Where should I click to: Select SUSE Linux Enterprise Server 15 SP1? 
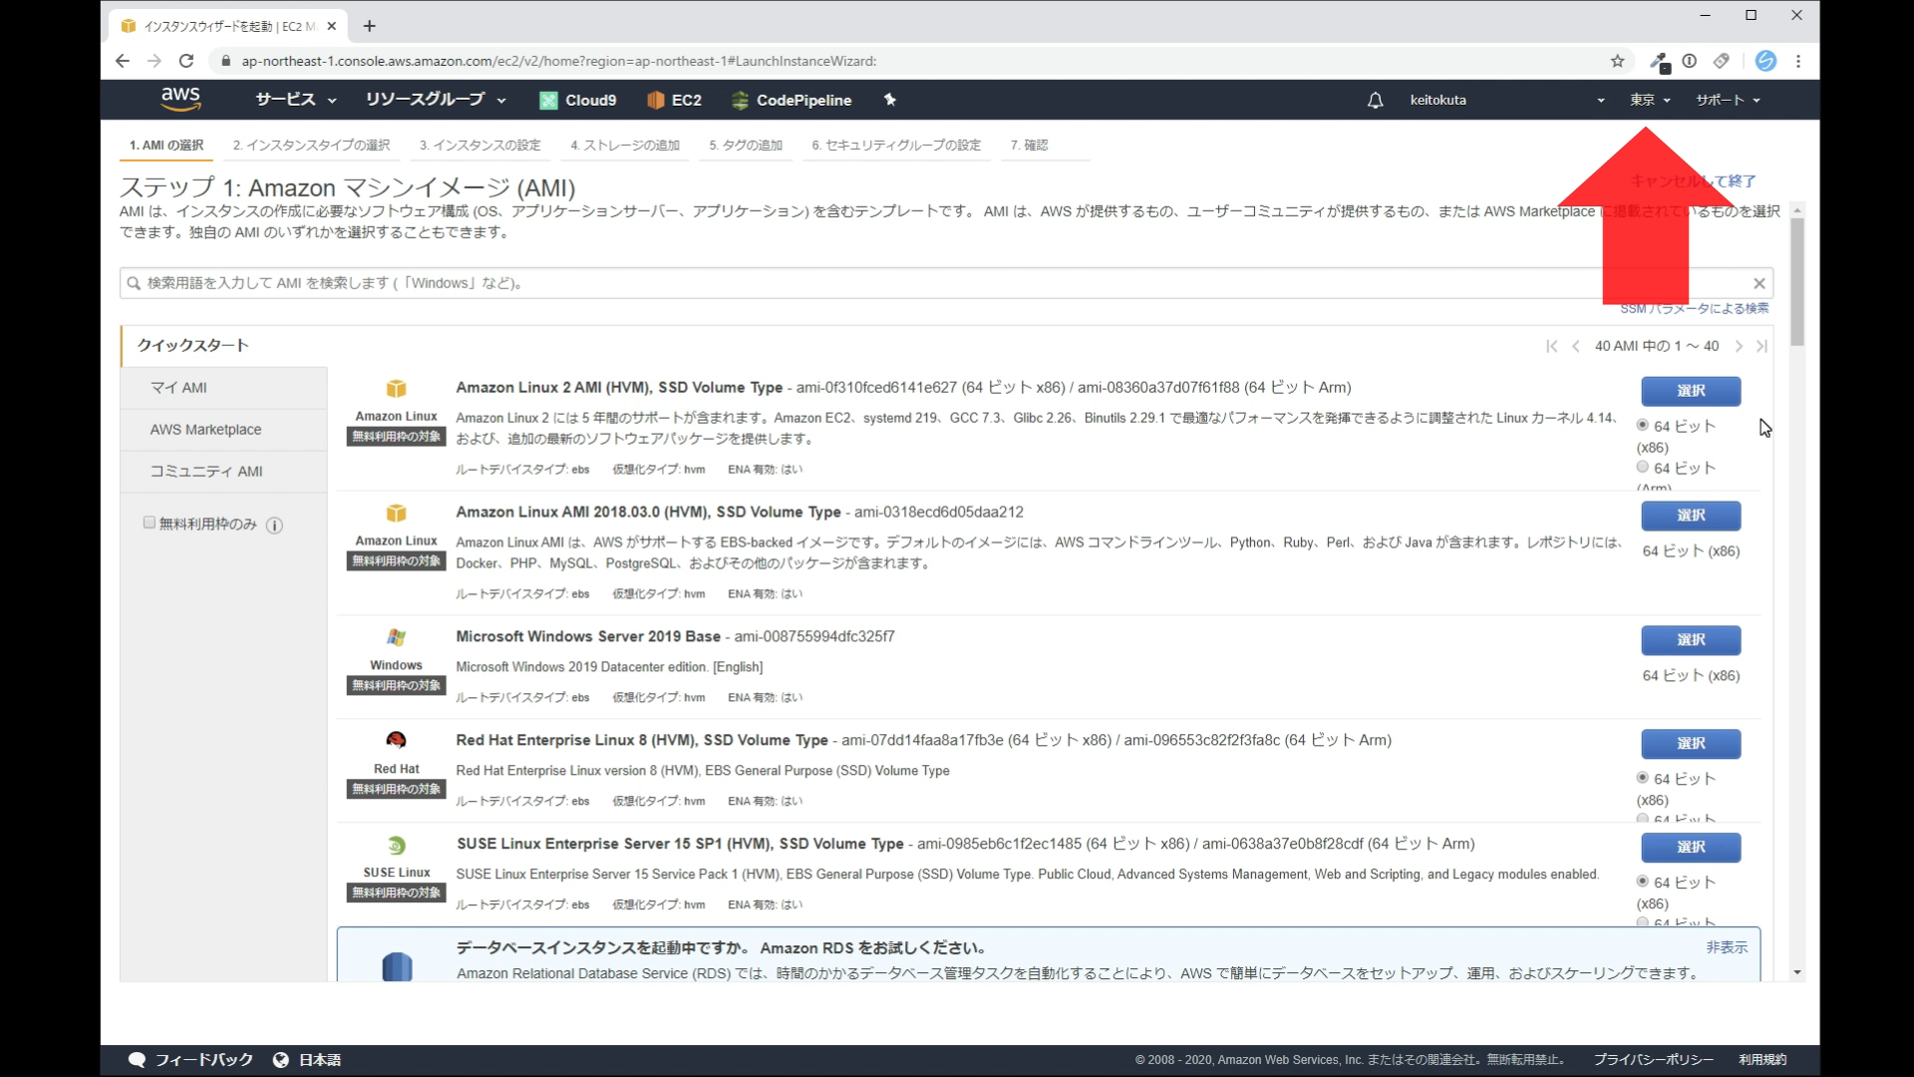click(x=1691, y=848)
